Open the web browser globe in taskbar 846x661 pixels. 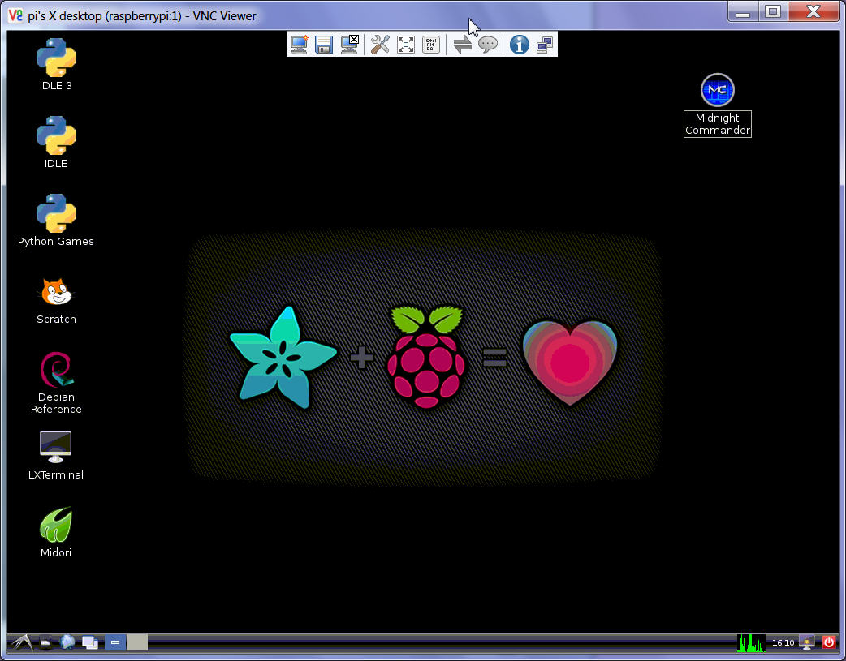pyautogui.click(x=67, y=642)
